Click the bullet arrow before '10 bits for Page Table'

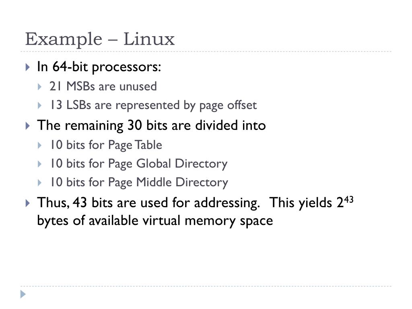(x=40, y=145)
